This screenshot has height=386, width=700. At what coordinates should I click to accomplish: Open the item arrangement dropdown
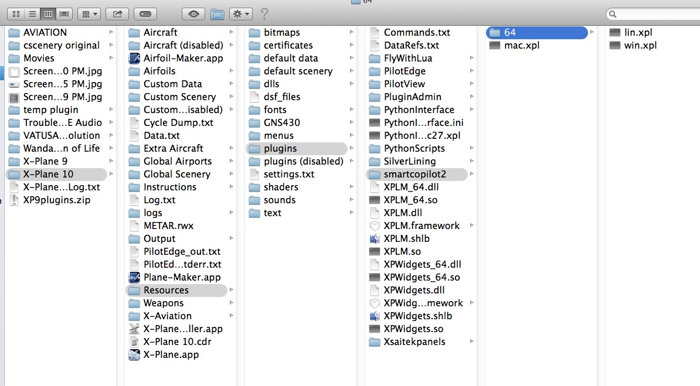pos(89,13)
